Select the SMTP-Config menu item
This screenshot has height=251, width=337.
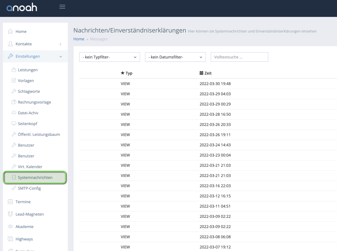[29, 188]
